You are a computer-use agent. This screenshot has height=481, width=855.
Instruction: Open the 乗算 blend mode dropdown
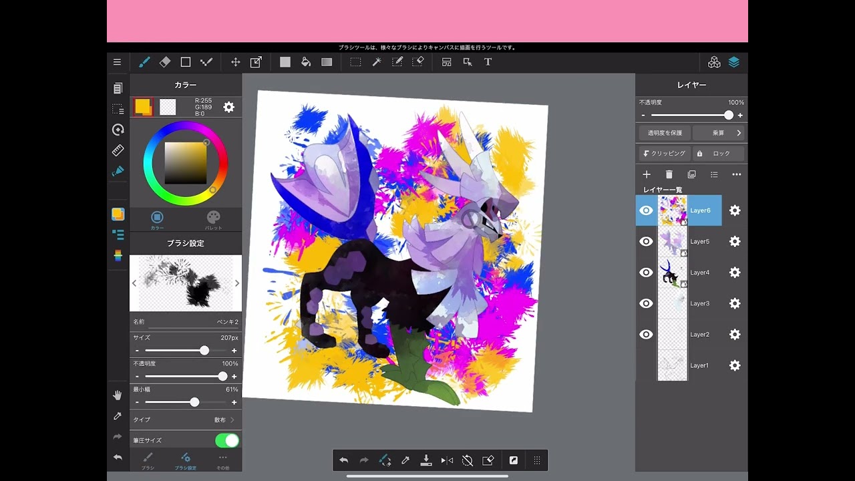pyautogui.click(x=719, y=133)
